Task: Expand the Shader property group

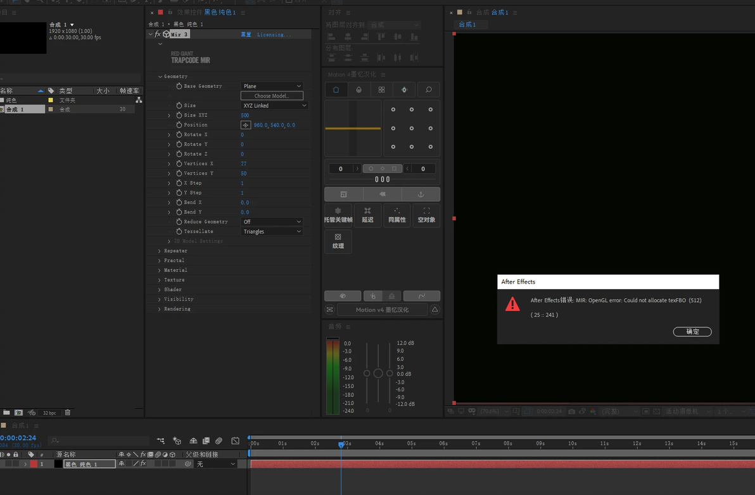Action: [x=160, y=290]
